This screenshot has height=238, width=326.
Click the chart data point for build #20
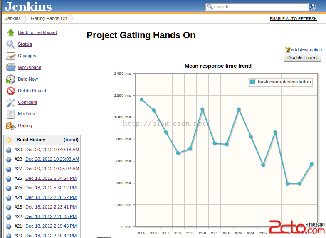coord(202,110)
